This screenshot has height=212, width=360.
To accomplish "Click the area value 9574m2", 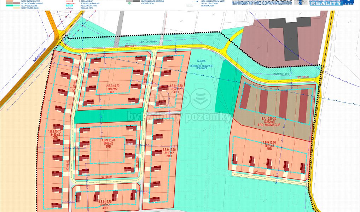I will coord(269,146).
